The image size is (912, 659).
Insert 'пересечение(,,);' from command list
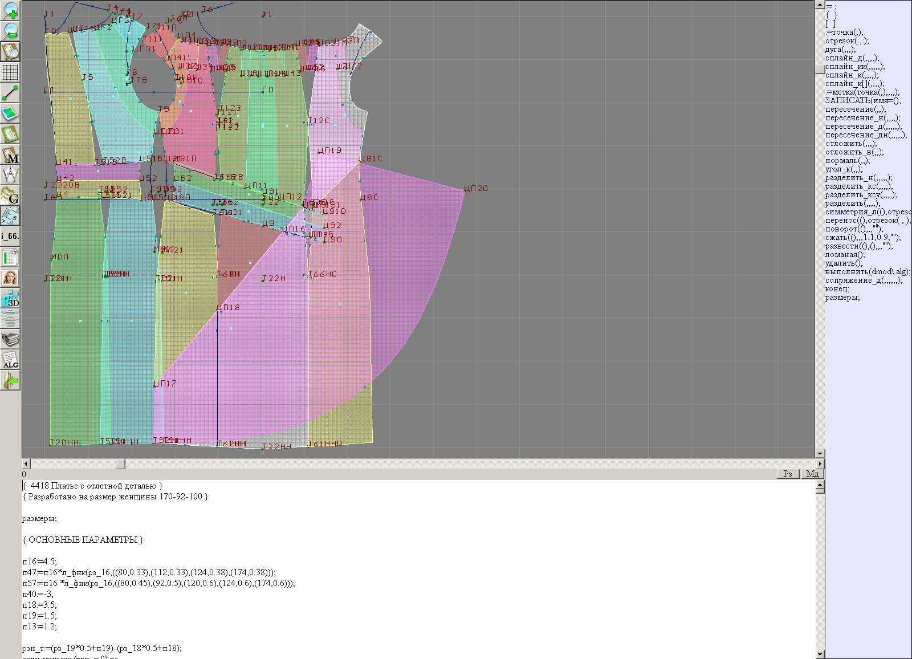pos(856,109)
